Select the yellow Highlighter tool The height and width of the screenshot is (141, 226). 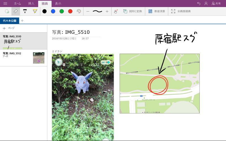(x=34, y=11)
